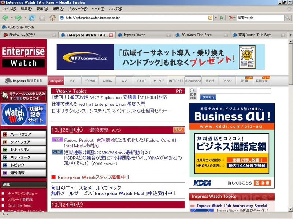The height and width of the screenshot is (219, 293).
Task: Open the Enterprise Watchスタッフ募集中 link
Action: (x=93, y=177)
